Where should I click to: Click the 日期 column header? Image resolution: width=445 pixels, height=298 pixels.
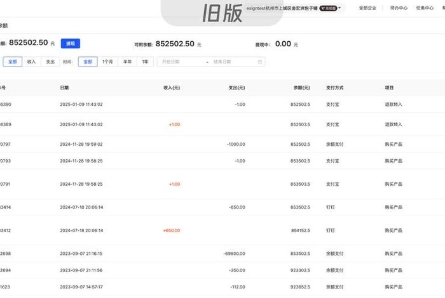point(64,87)
